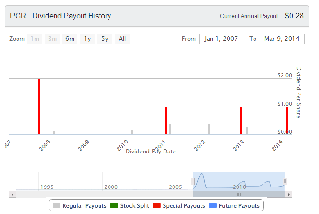Click the red Special Payouts color swatch
Viewport: 319px width, 214px height.
click(x=156, y=205)
